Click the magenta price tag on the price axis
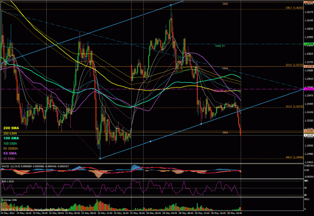 (x=308, y=89)
